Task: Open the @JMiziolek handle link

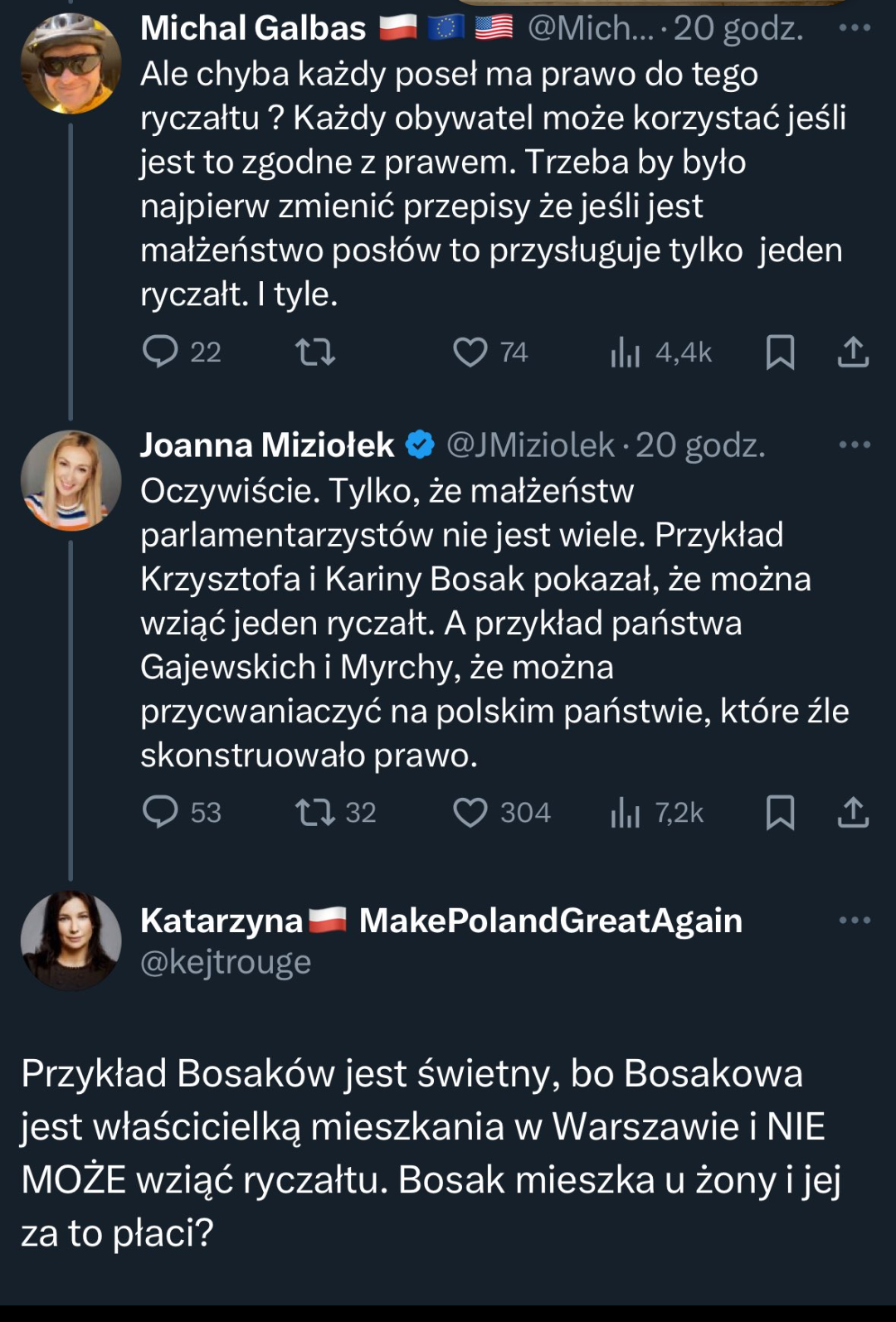Action: tap(531, 445)
